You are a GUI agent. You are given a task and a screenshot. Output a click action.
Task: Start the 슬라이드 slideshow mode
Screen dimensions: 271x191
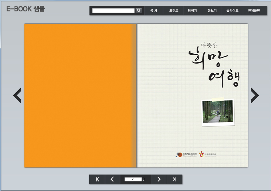point(232,11)
